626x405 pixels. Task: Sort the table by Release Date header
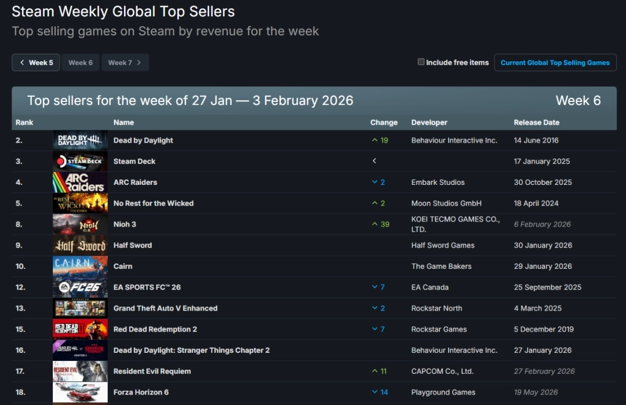[536, 122]
